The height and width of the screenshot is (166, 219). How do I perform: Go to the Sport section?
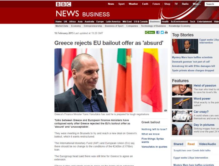(121, 4)
